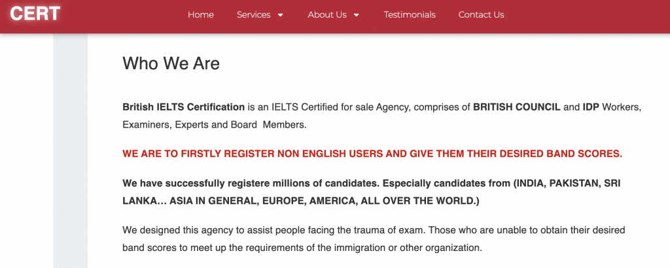The height and width of the screenshot is (268, 670).
Task: Click the bold BRITISH COUNCIL text
Action: pos(517,107)
